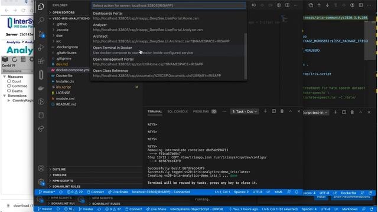Click the quick pick list scrollbar
Screen dimensions: 378x212
pos(246,57)
